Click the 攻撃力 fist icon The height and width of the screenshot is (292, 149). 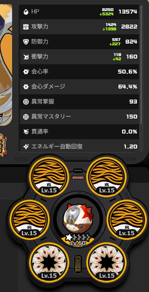pos(26,27)
